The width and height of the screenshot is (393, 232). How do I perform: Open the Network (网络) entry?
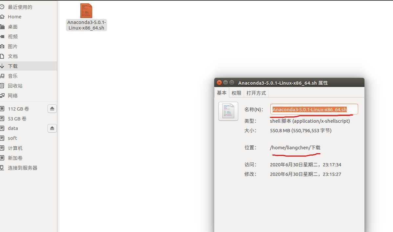(28, 95)
